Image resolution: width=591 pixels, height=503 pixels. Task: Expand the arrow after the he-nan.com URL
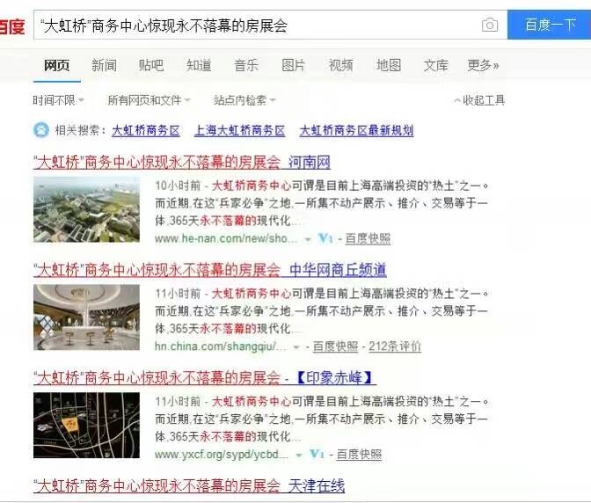click(308, 239)
